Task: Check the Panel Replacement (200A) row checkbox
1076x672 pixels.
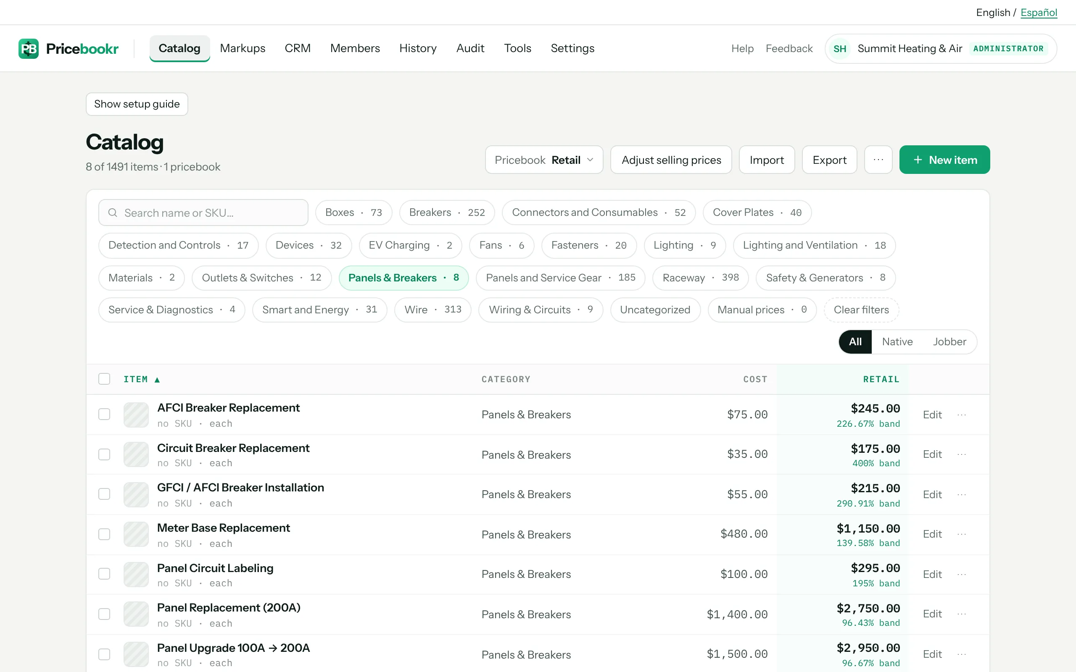Action: point(104,614)
